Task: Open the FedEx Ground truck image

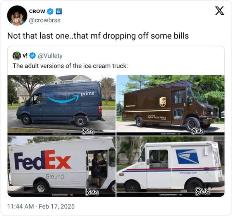Action: point(62,167)
